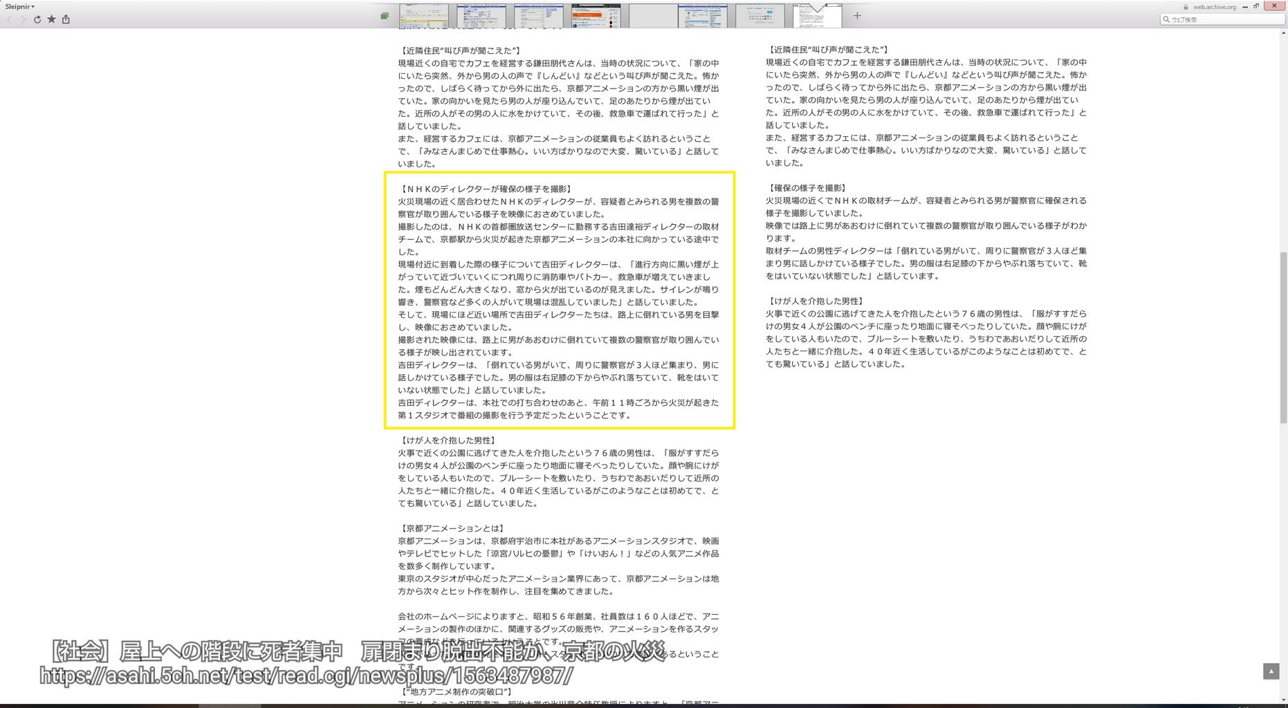Switch to the orange banner tab thumbnail

[x=596, y=16]
